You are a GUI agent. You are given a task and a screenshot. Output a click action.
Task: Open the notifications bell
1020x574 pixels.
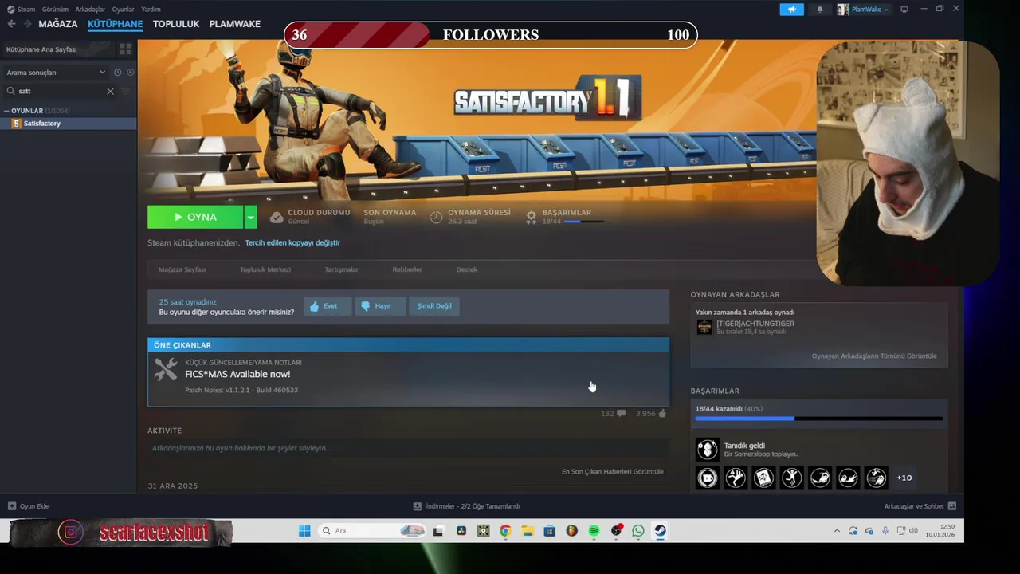tap(820, 10)
